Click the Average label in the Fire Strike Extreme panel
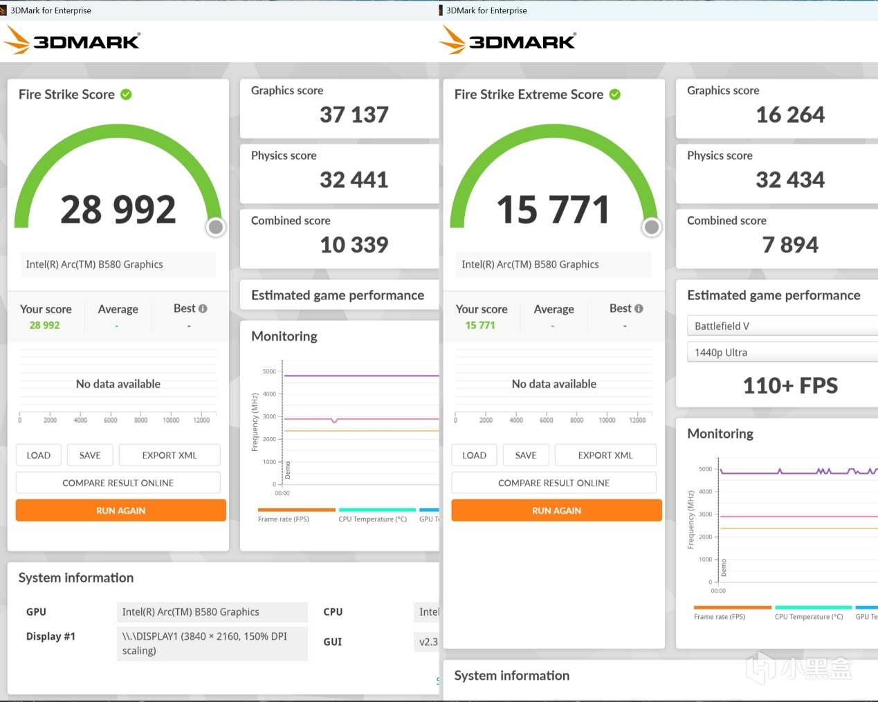Screen dimensions: 878x702 [x=554, y=309]
